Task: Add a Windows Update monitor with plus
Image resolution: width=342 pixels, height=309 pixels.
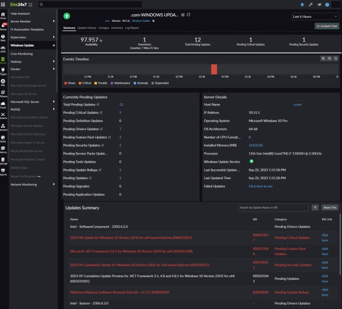Action: (54, 45)
